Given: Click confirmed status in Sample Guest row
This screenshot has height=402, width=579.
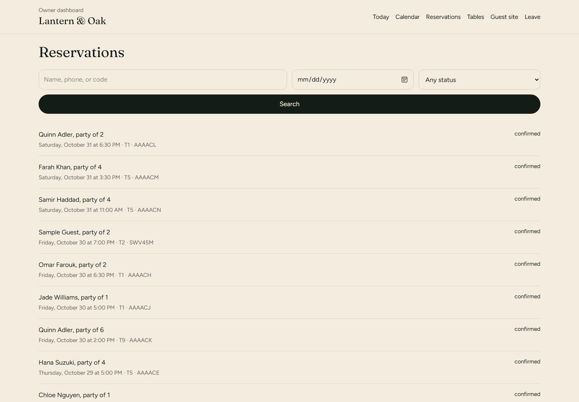Looking at the screenshot, I should point(527,231).
